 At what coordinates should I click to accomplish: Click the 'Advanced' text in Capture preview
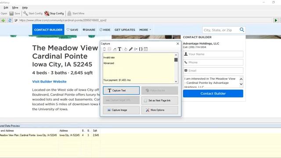108,63
